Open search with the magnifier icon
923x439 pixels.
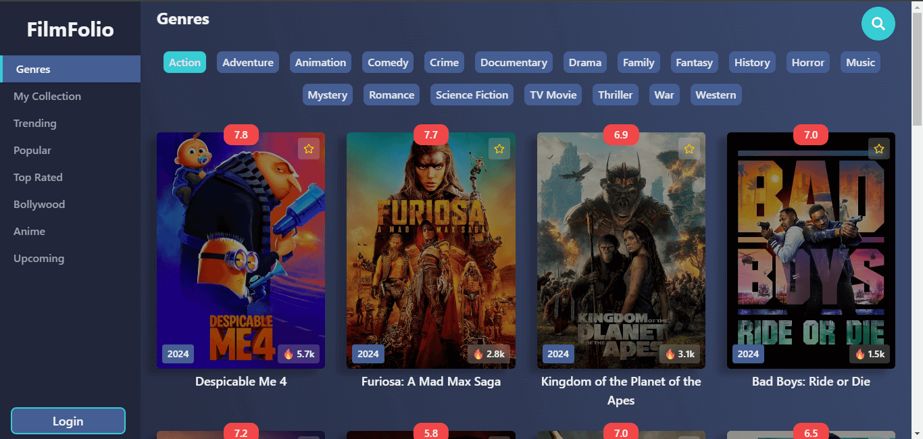878,24
